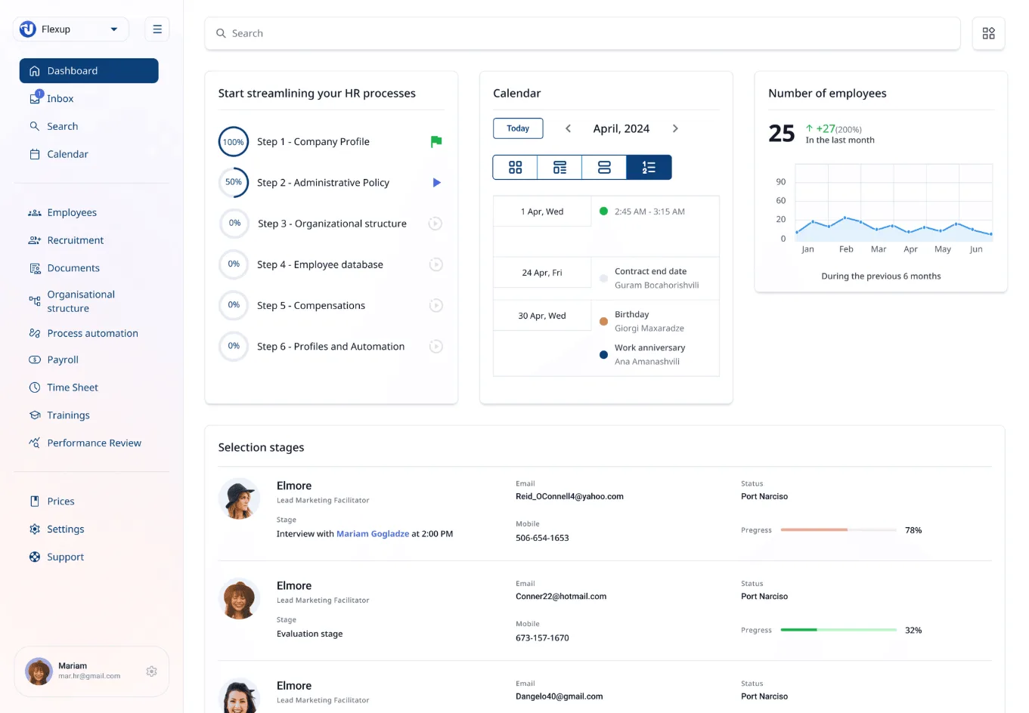Click the 32% progress bar

838,630
